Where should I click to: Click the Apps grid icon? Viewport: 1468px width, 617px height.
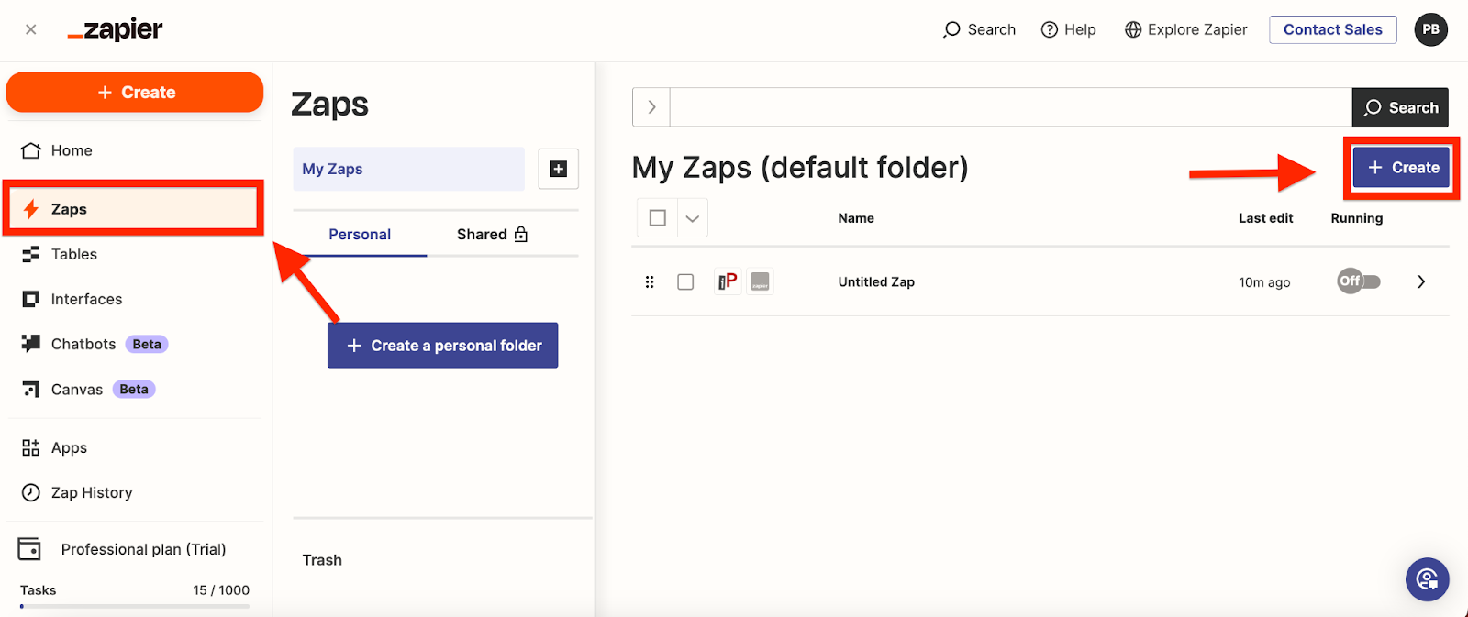[x=31, y=447]
